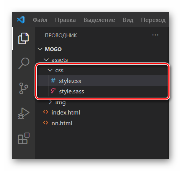
Task: Open the Extensions view icon
Action: click(24, 138)
